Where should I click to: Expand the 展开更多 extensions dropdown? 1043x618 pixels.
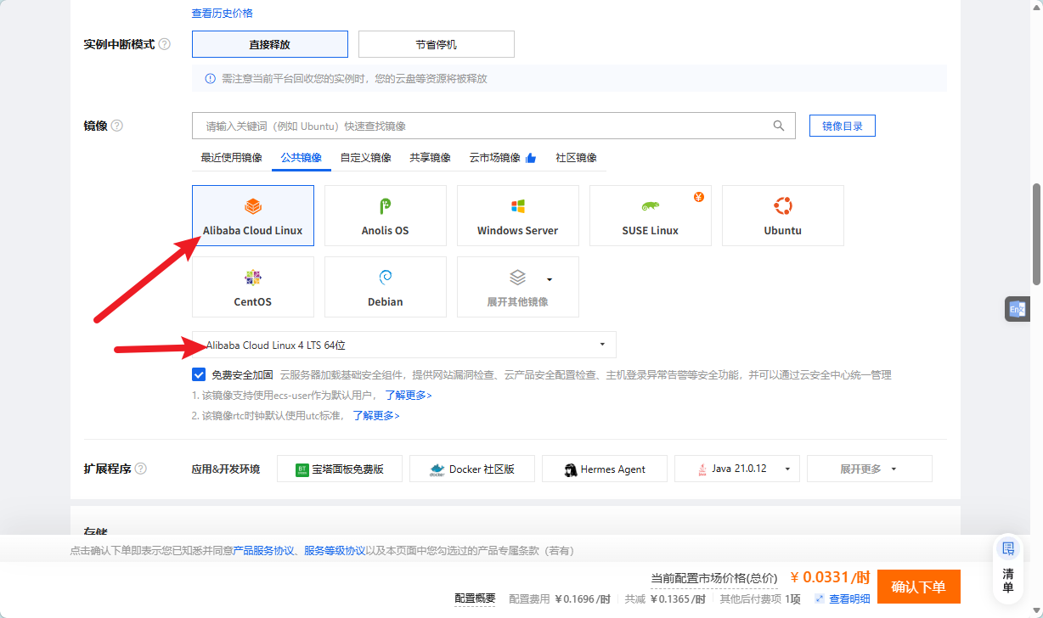[870, 469]
